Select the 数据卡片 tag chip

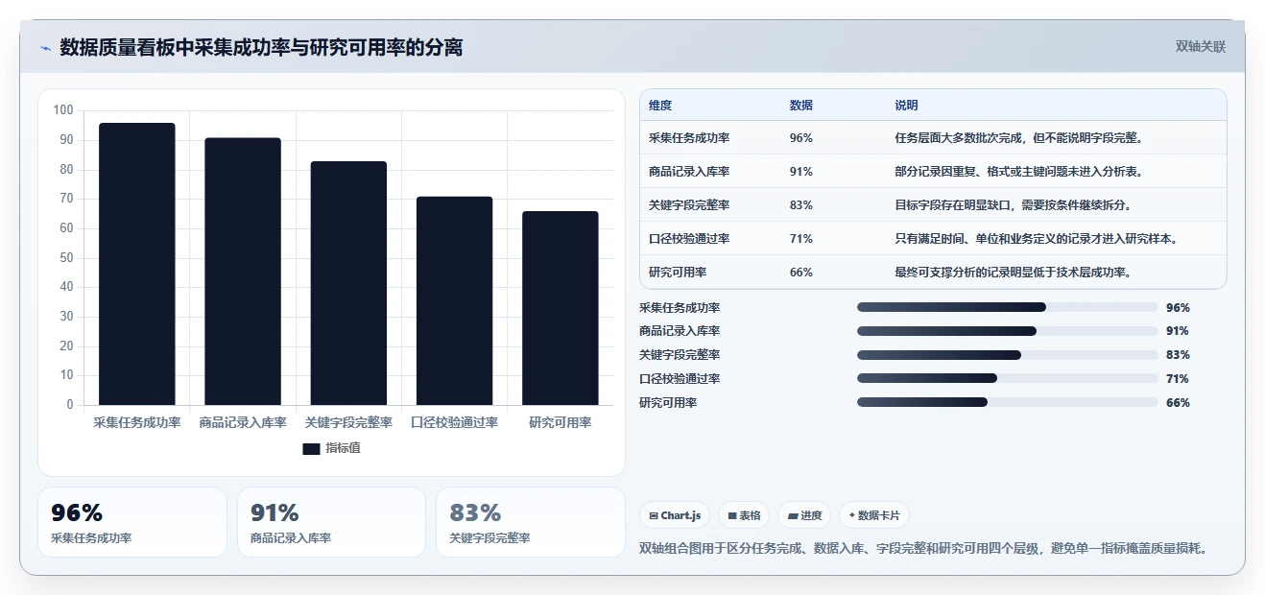(x=874, y=515)
